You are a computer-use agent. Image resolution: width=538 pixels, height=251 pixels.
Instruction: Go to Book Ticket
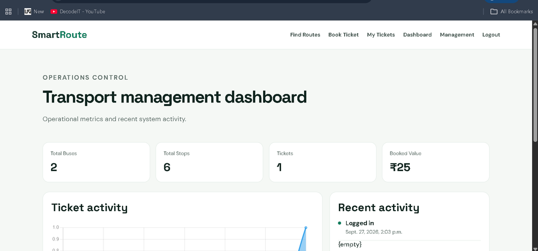click(344, 35)
